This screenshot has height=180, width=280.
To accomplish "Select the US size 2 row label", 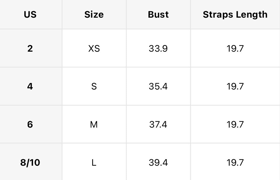I will point(30,49).
